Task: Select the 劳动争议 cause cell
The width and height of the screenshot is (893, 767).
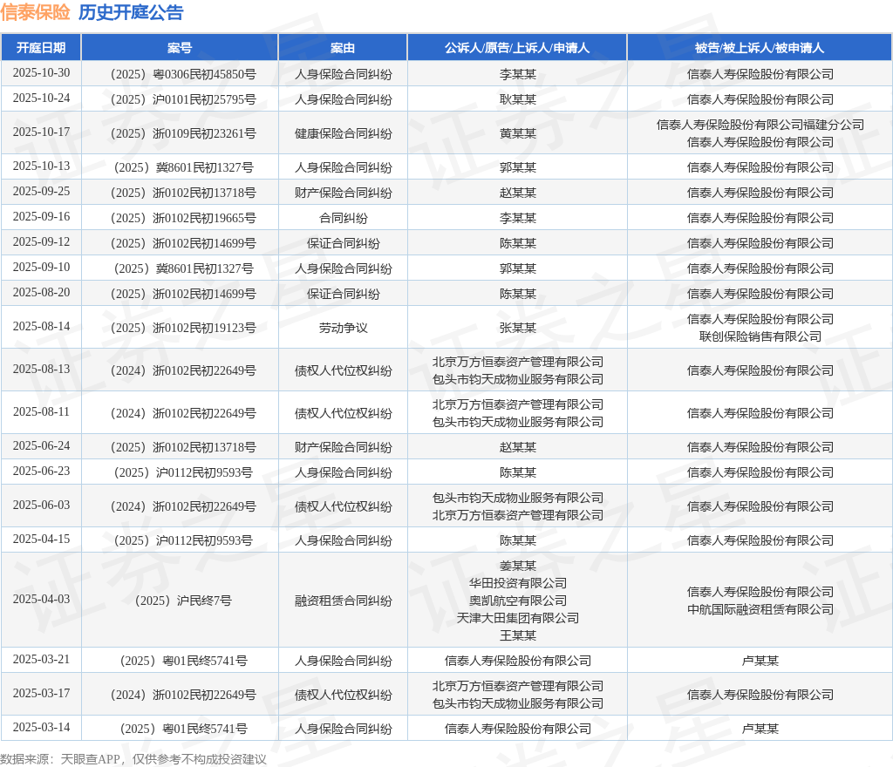Action: pyautogui.click(x=343, y=328)
